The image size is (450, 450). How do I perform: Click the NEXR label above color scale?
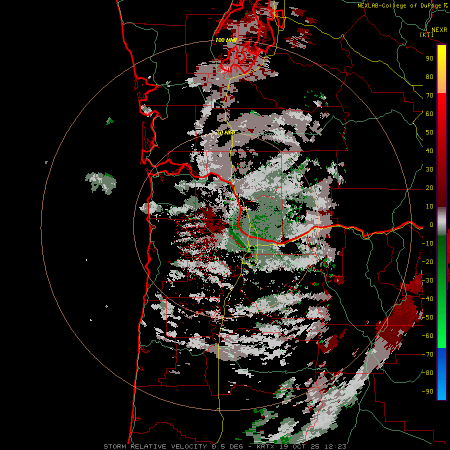click(439, 30)
